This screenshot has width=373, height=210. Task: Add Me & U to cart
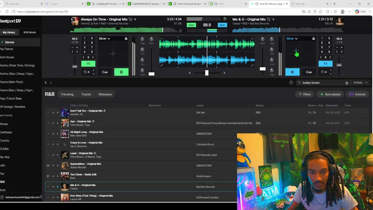pyautogui.click(x=268, y=19)
